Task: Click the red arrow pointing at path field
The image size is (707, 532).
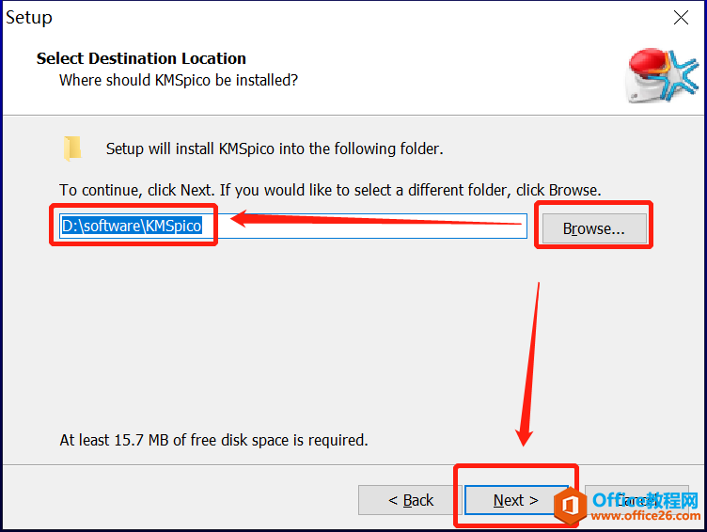Action: pos(376,219)
